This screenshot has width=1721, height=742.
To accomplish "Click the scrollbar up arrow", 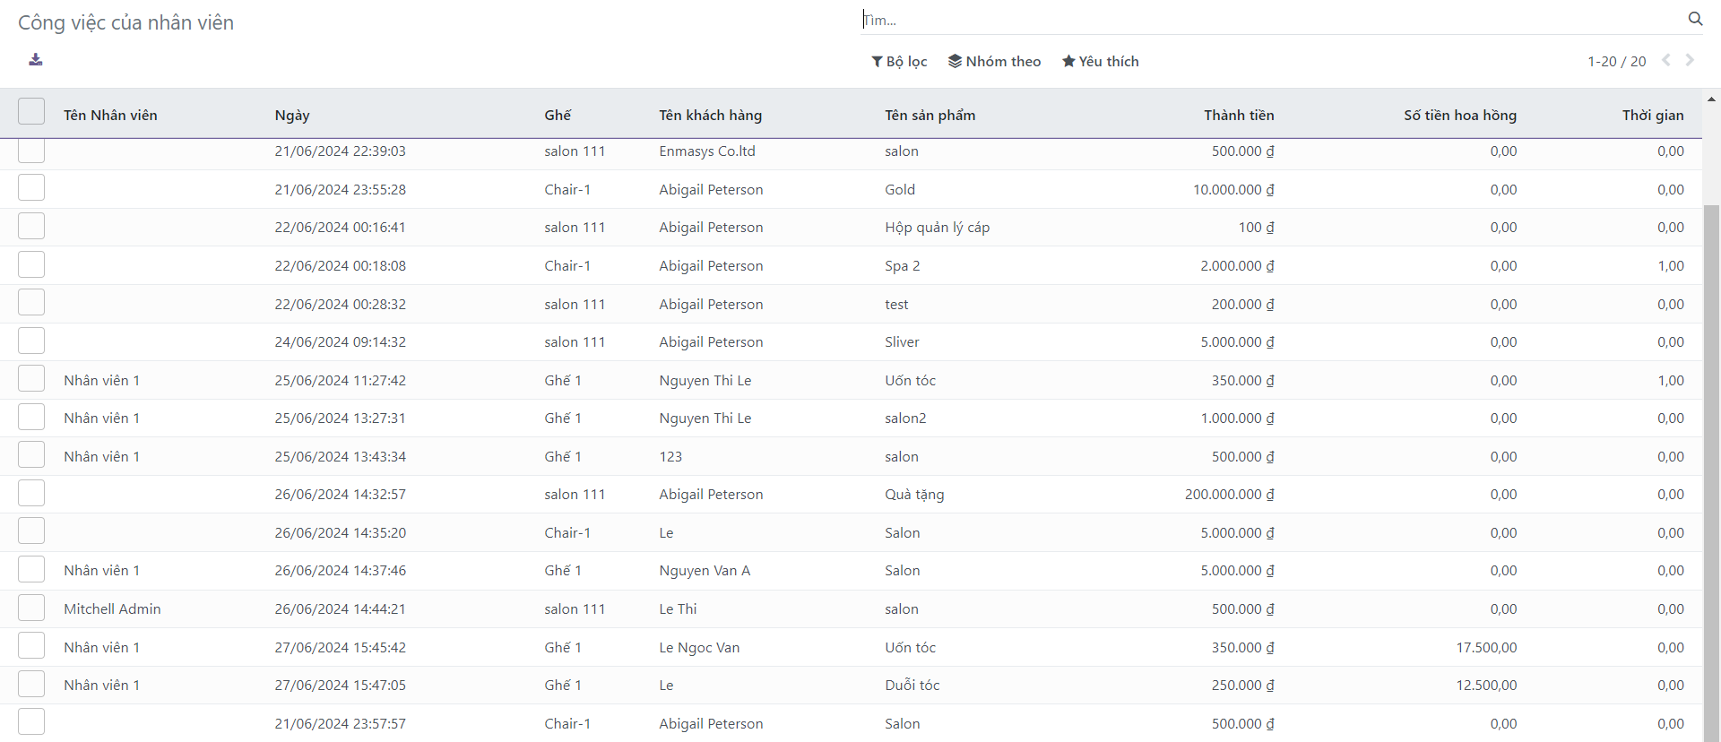I will point(1711,99).
